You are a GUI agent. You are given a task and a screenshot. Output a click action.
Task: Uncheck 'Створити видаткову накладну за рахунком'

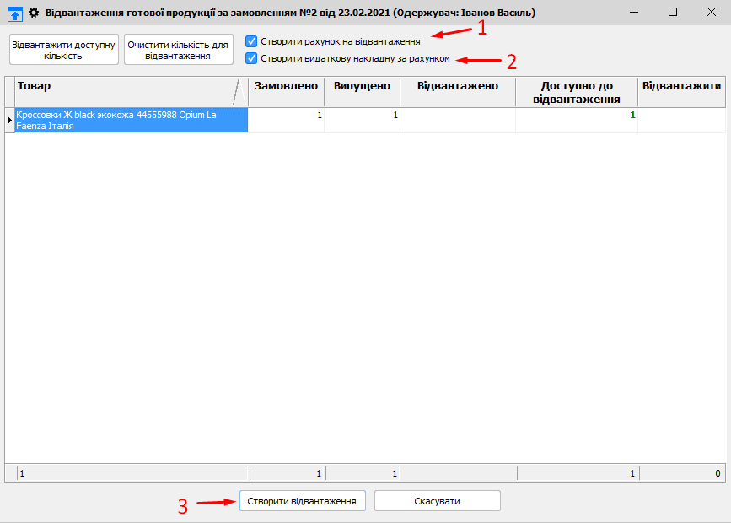251,58
